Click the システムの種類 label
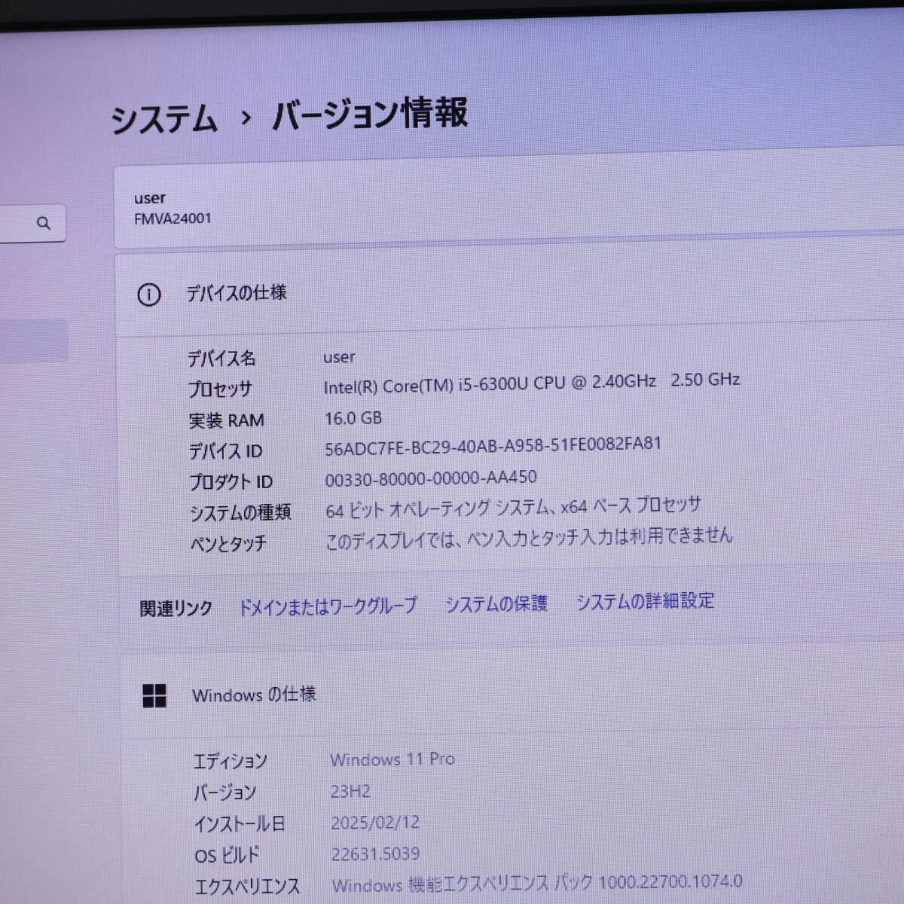The image size is (904, 904). tap(240, 513)
